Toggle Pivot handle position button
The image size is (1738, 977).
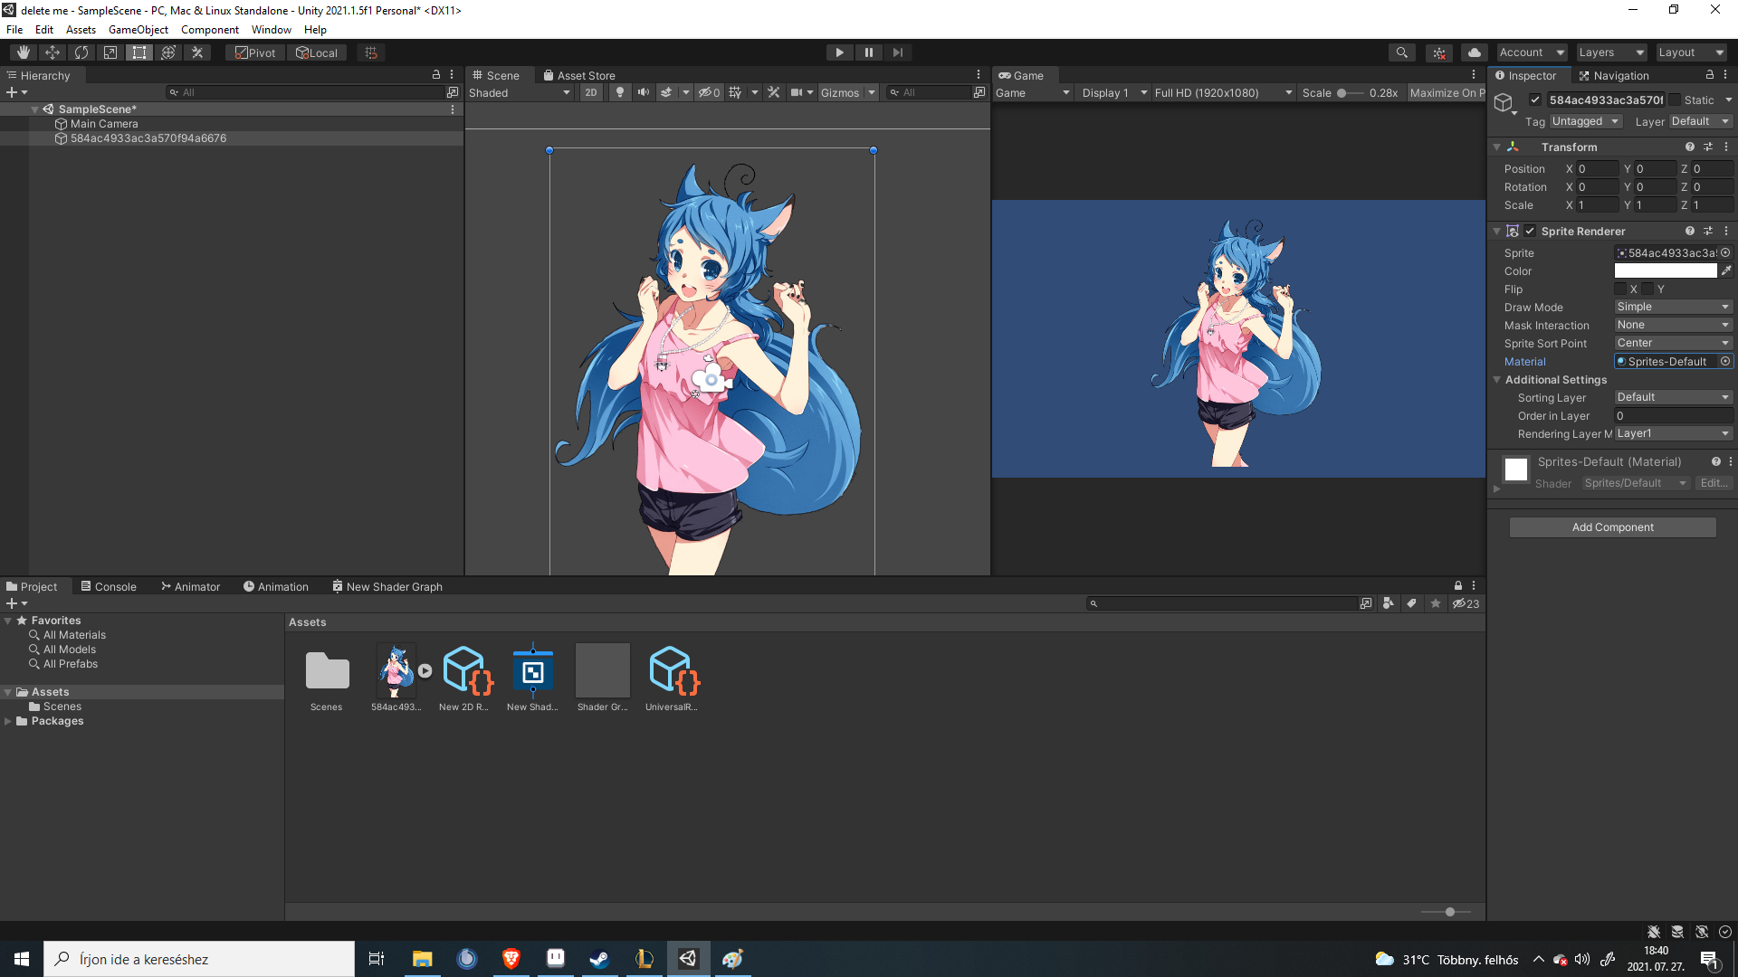[255, 52]
